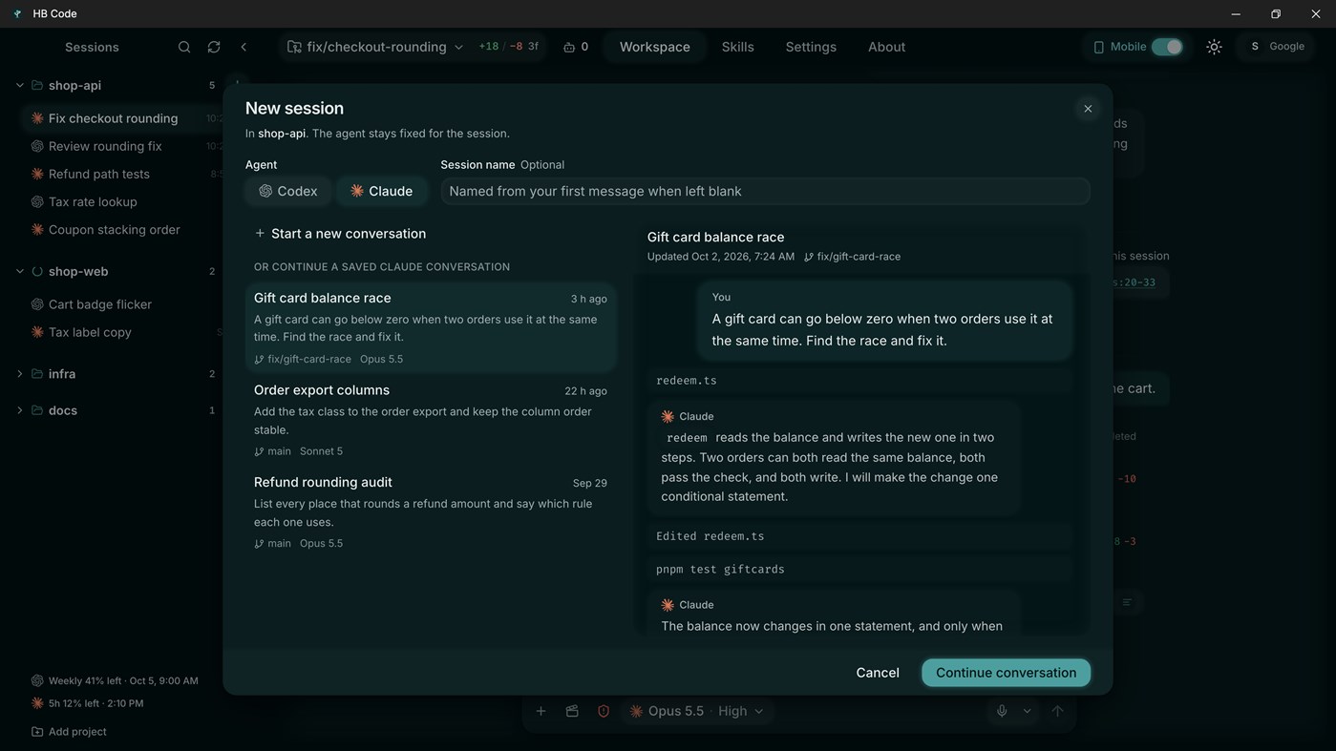The image size is (1336, 751).
Task: Click the Session name input field
Action: (x=765, y=191)
